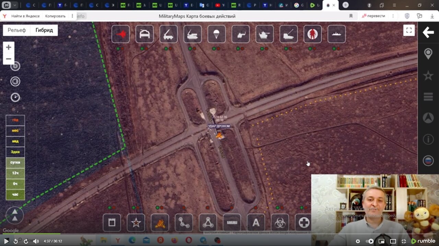The image size is (439, 246).
Task: Mute the video volume
Action: coord(36,241)
